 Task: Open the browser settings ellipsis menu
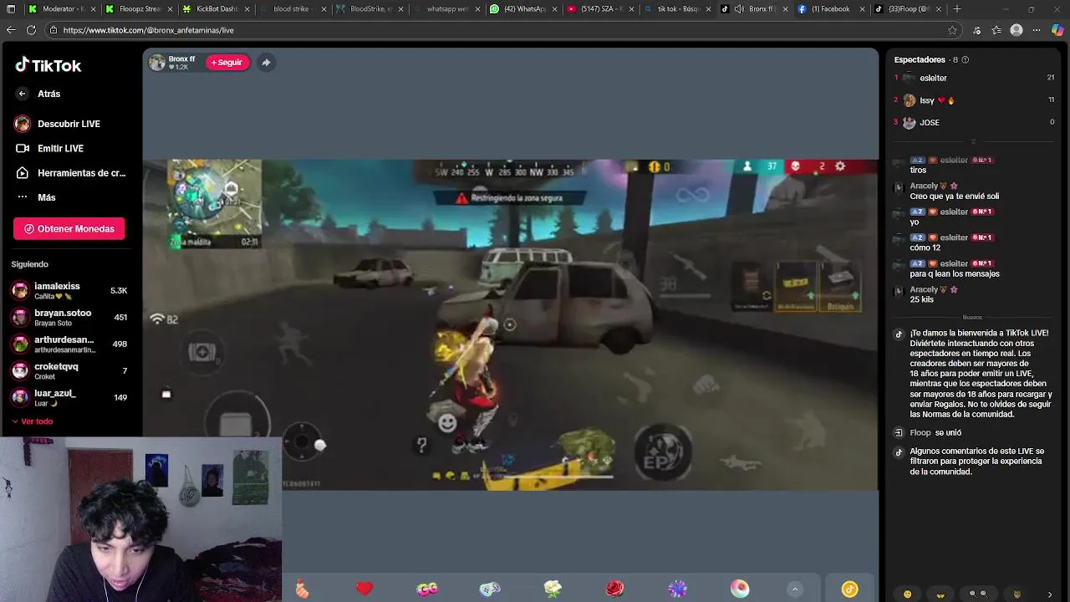1037,30
